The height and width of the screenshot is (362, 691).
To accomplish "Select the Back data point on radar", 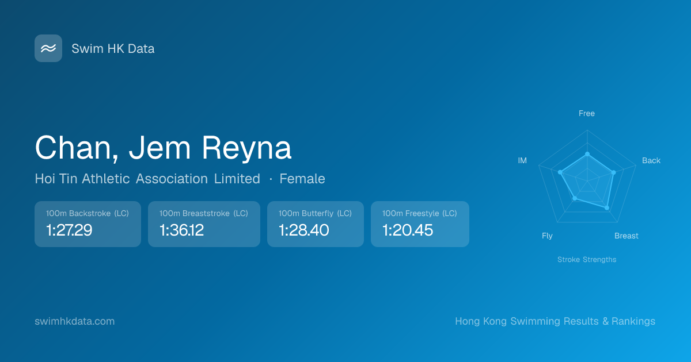I will (x=613, y=172).
